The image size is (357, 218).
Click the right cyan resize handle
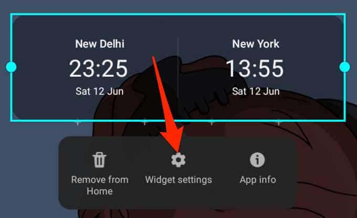coord(345,67)
